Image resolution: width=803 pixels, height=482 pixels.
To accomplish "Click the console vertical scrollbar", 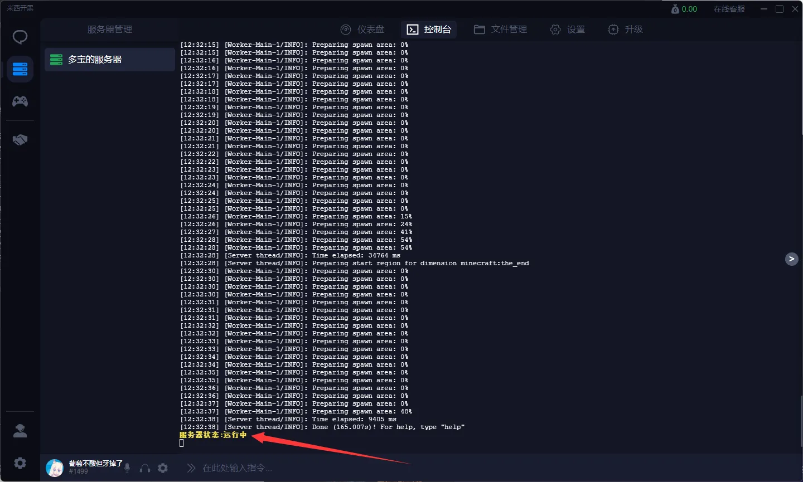I will pos(801,421).
